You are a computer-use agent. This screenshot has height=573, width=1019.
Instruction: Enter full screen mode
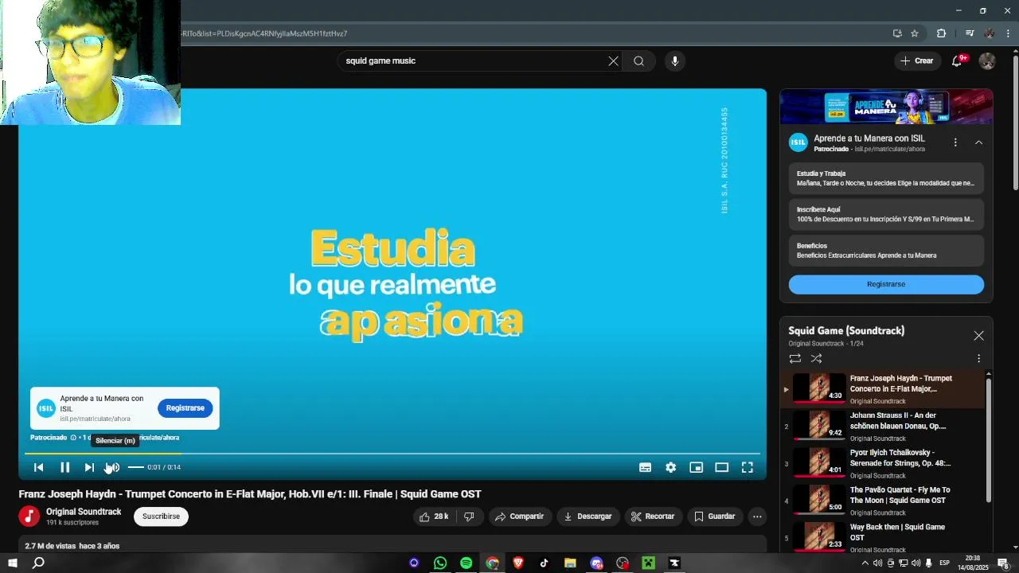[x=747, y=468]
